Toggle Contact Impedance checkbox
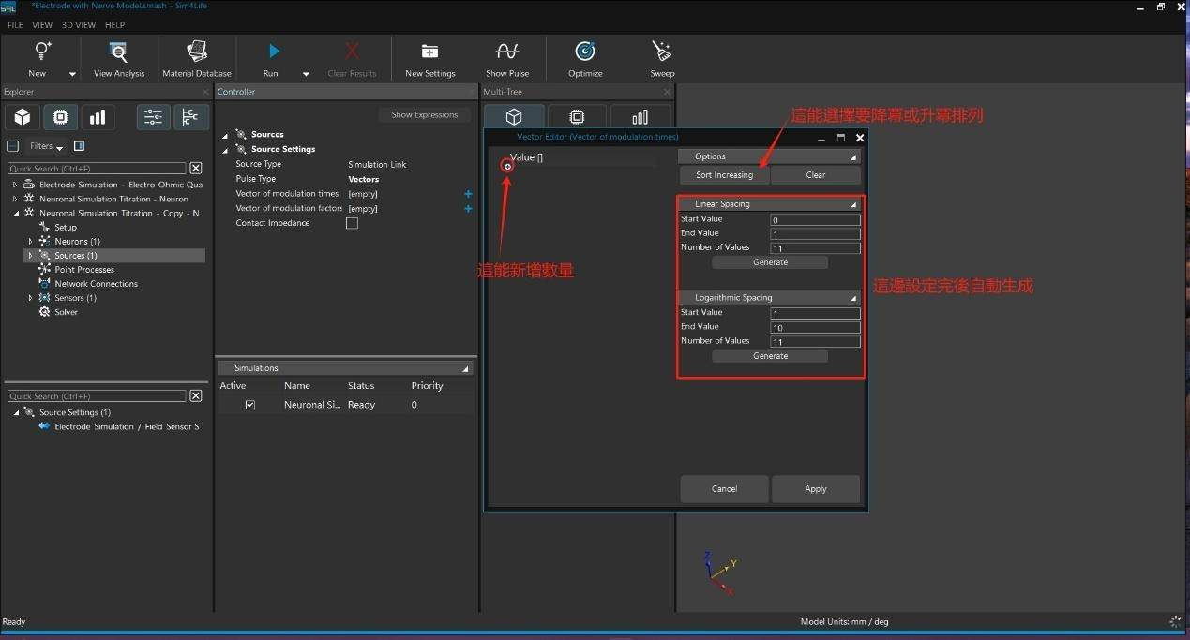1190x640 pixels. point(352,224)
